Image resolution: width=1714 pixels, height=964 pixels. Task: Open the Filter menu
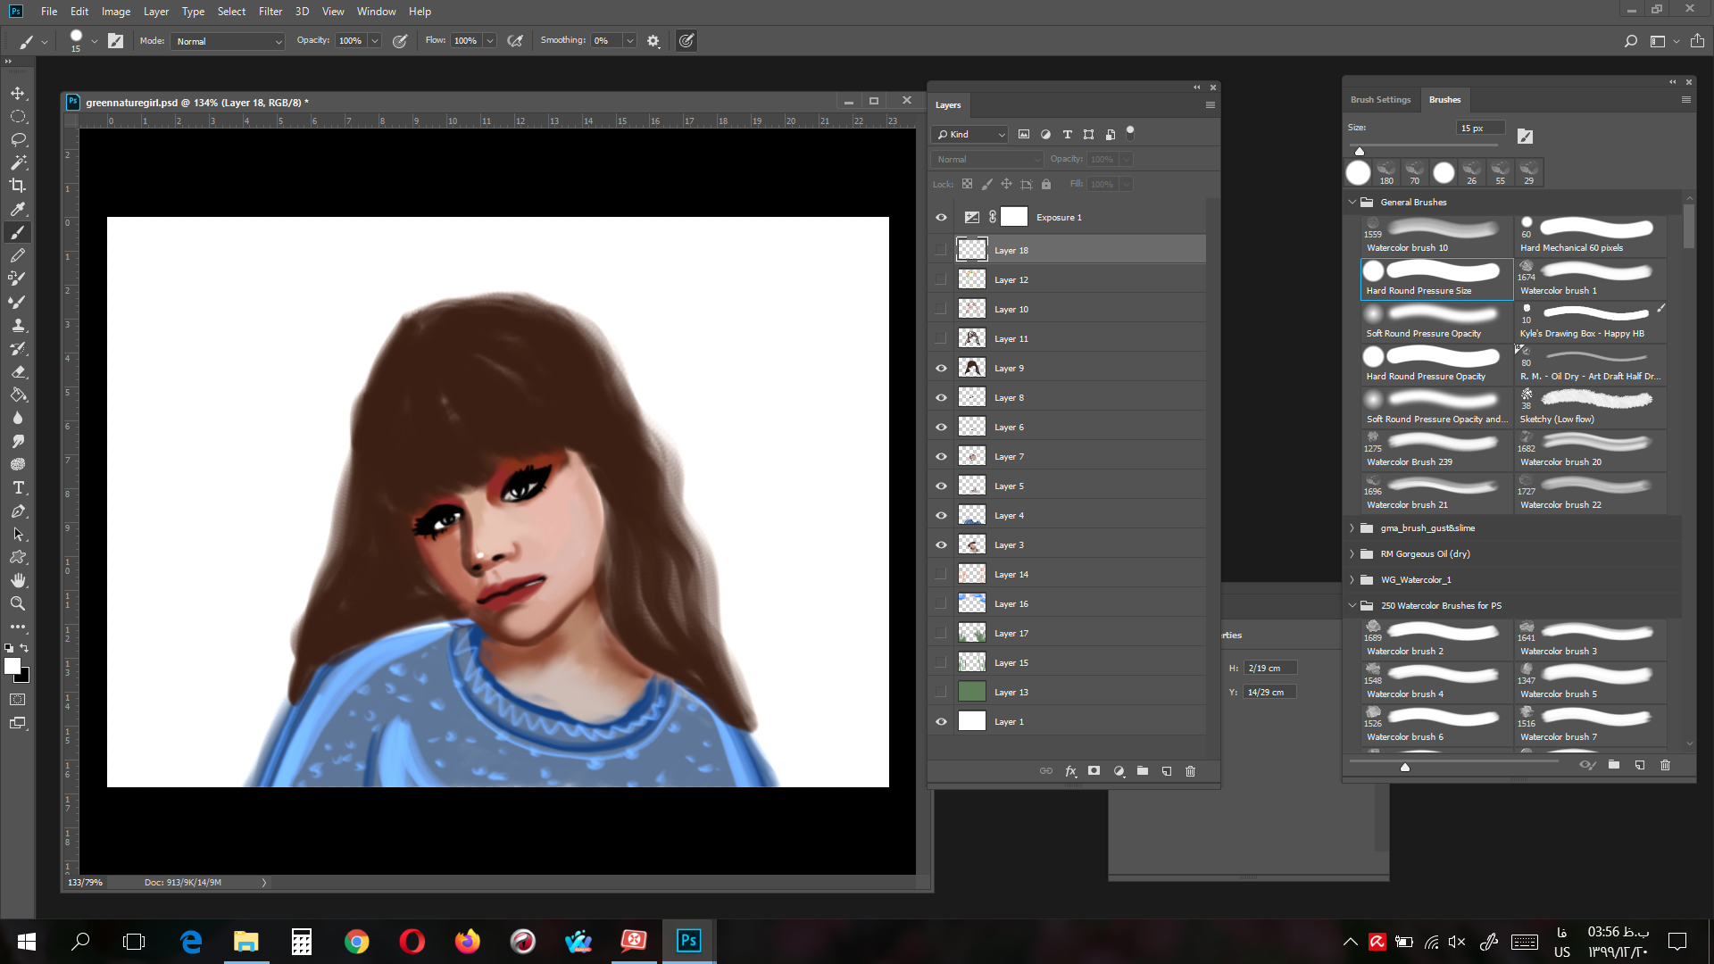[x=270, y=12]
